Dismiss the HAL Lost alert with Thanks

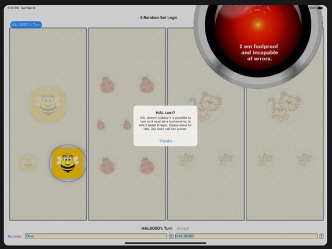point(165,141)
